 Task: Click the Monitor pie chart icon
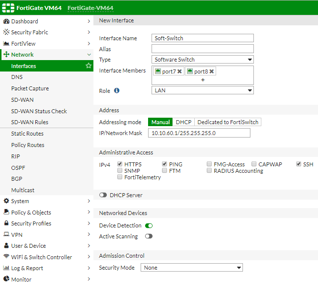[x=6, y=279]
